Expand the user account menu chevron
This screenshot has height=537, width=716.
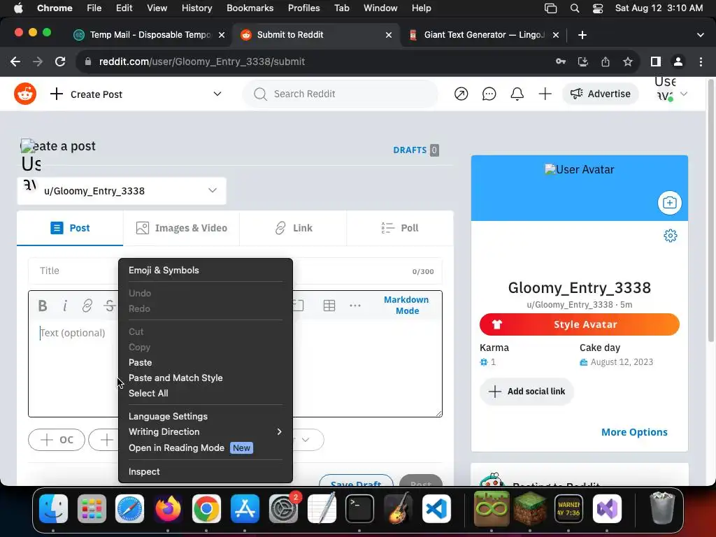[x=684, y=94]
